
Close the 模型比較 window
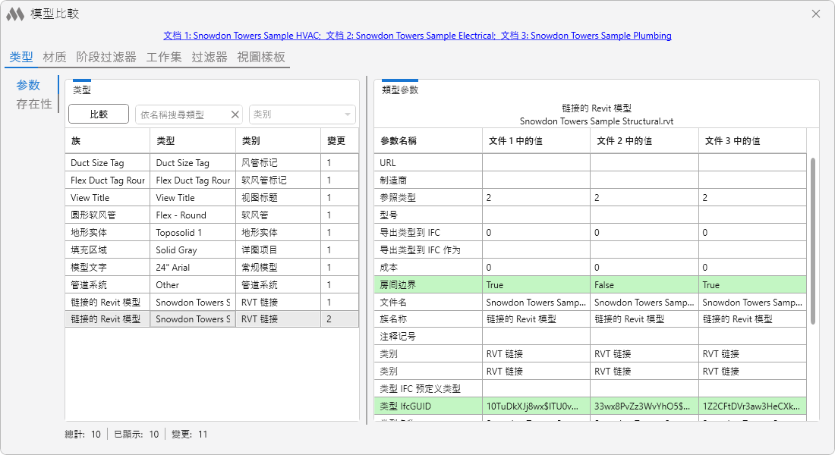pos(816,14)
